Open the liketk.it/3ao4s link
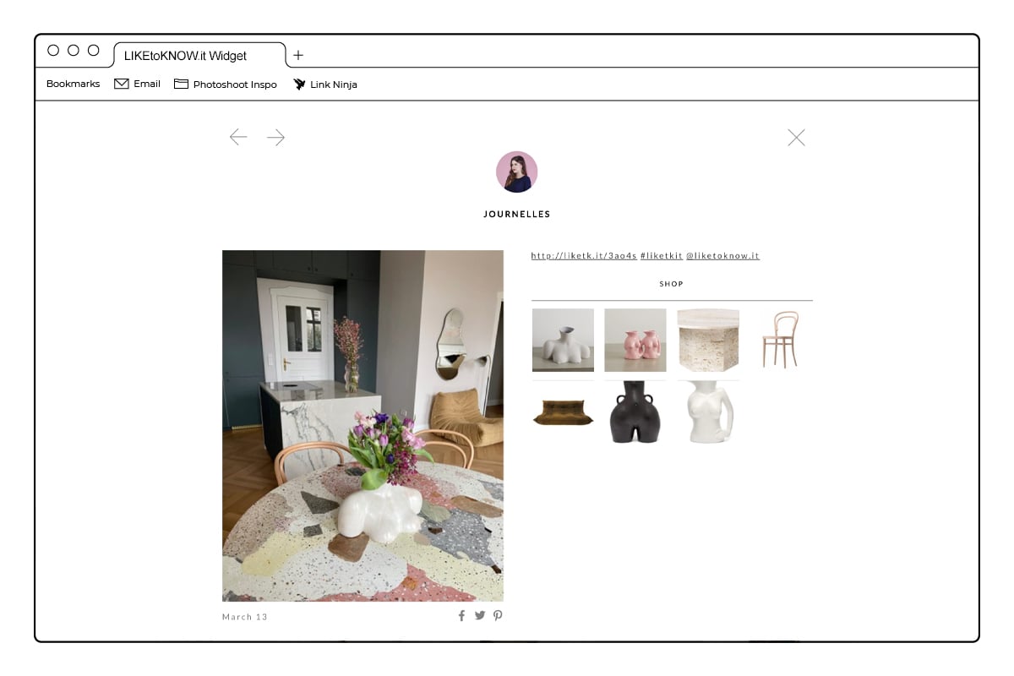The width and height of the screenshot is (1014, 676). click(584, 255)
